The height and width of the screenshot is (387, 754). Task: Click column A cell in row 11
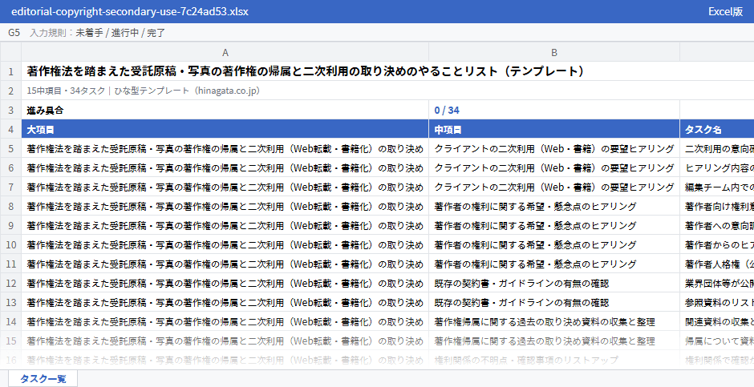225,264
